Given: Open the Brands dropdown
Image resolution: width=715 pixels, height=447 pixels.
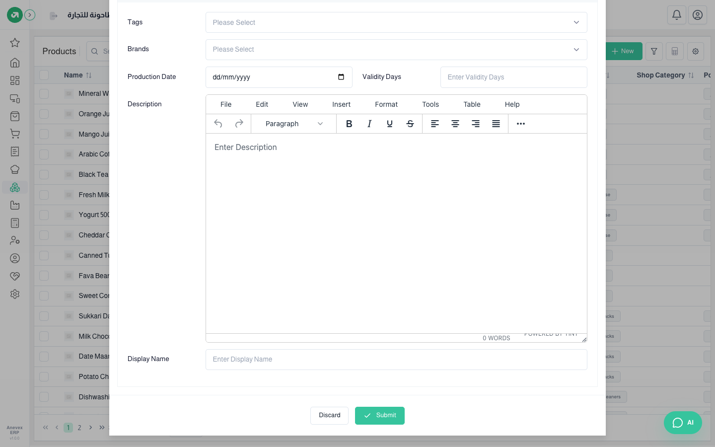Looking at the screenshot, I should (396, 50).
